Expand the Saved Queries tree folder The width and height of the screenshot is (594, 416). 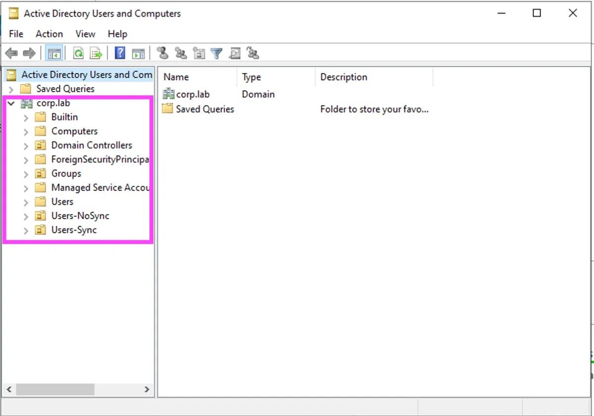(x=11, y=90)
